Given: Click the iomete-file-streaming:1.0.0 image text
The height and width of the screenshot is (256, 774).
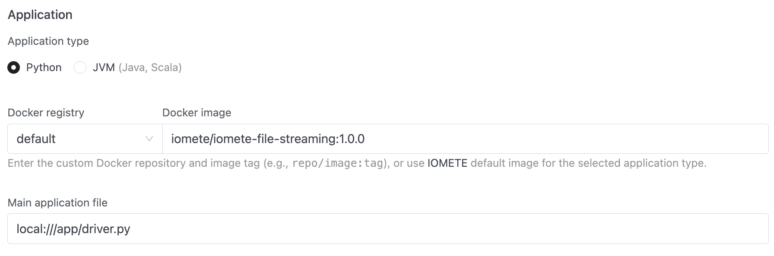Looking at the screenshot, I should 268,139.
